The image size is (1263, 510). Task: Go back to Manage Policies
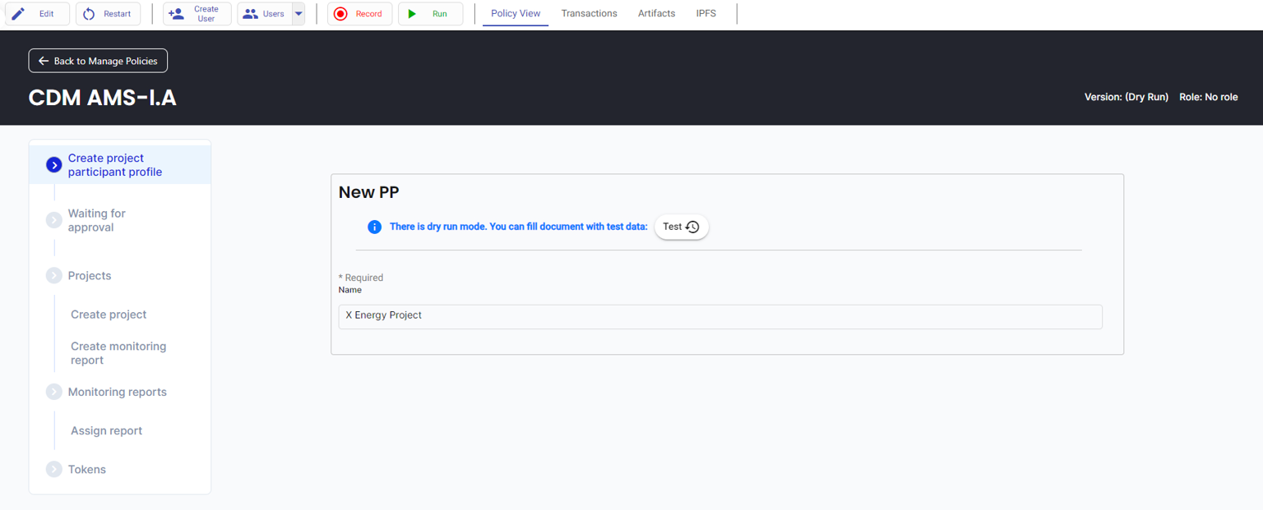pyautogui.click(x=98, y=61)
